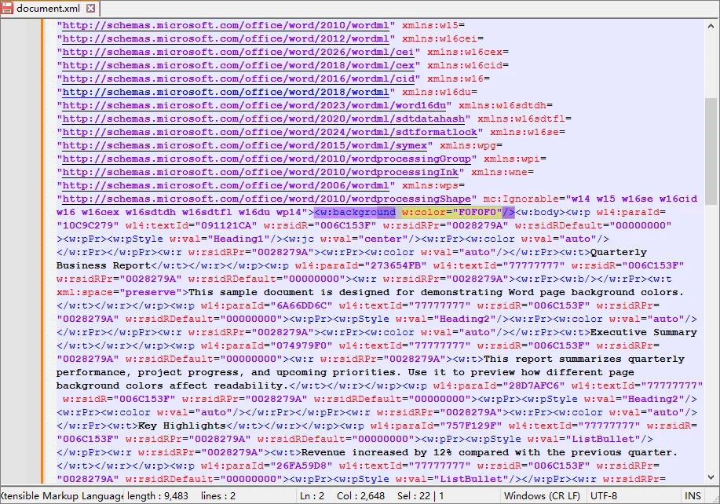Click the text "Revenue increased by 12%"

377,451
